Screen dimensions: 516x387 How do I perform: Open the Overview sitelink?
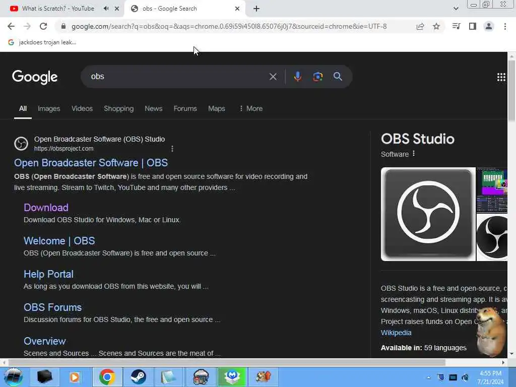pos(45,341)
